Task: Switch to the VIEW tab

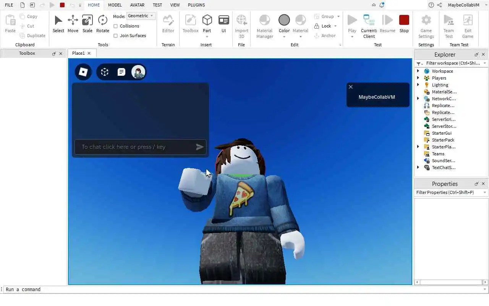Action: coord(175,5)
